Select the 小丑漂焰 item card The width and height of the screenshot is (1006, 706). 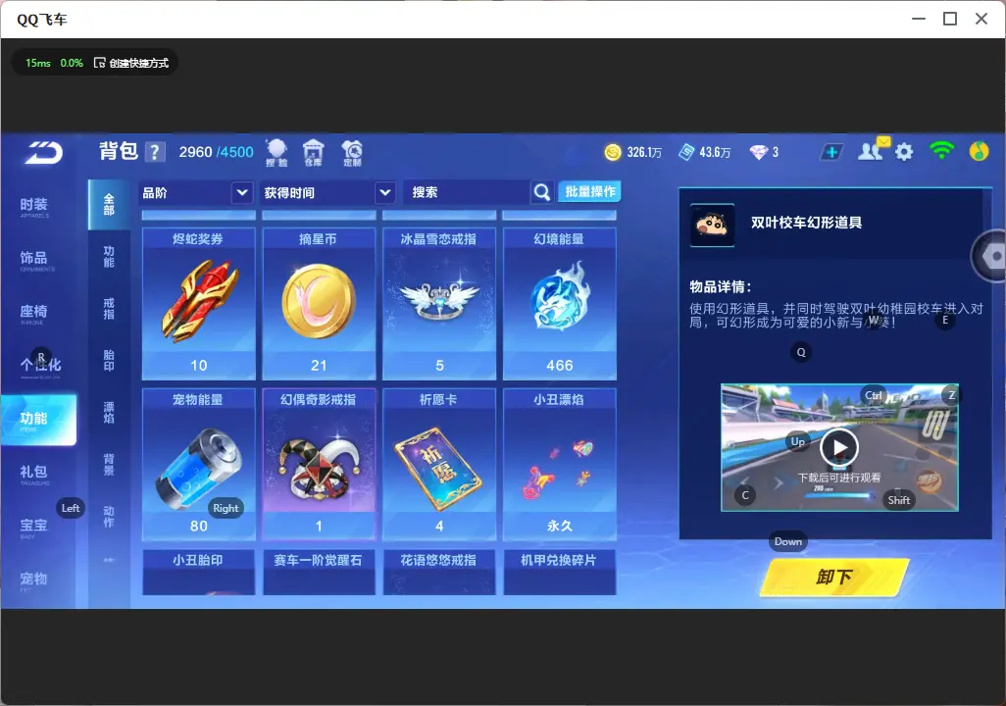pyautogui.click(x=560, y=464)
